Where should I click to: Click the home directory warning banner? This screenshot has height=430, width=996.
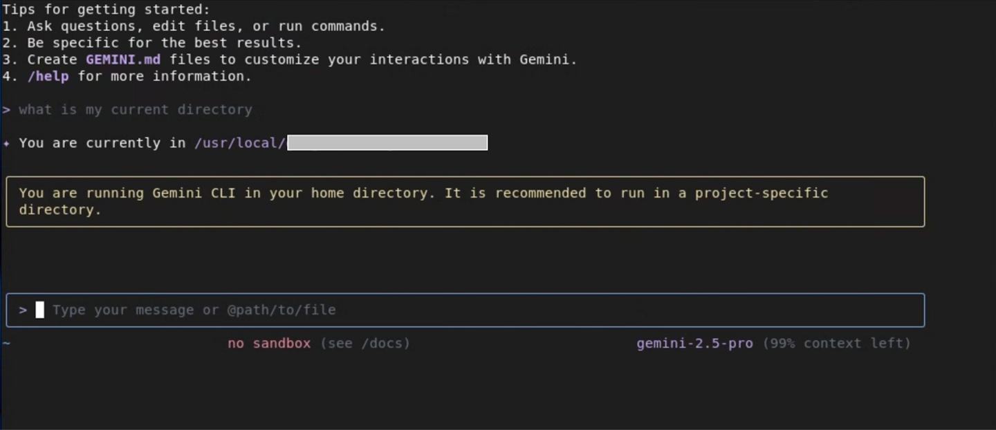[466, 200]
